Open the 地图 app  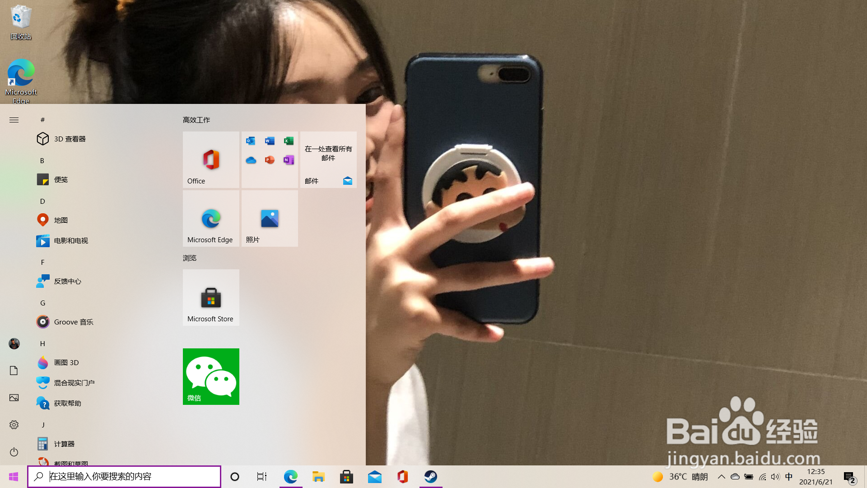[x=61, y=220]
